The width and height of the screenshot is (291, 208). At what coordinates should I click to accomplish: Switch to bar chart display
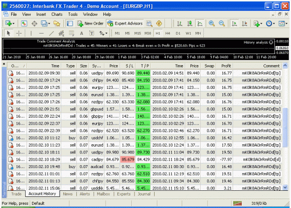click(x=179, y=23)
